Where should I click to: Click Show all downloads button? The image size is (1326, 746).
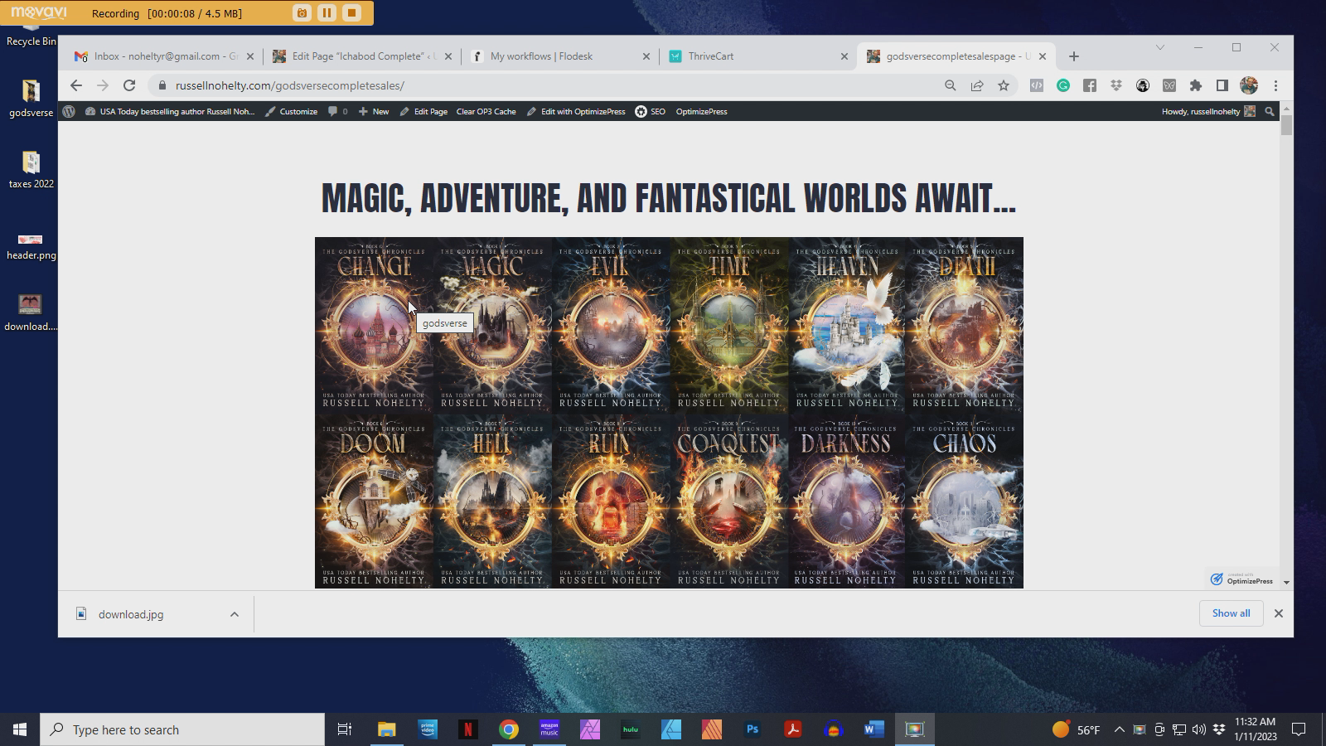point(1231,613)
